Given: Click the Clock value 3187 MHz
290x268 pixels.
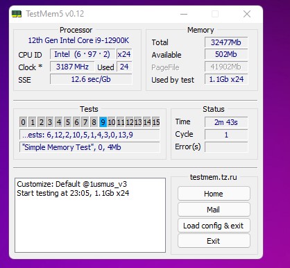Looking at the screenshot, I should [72, 67].
